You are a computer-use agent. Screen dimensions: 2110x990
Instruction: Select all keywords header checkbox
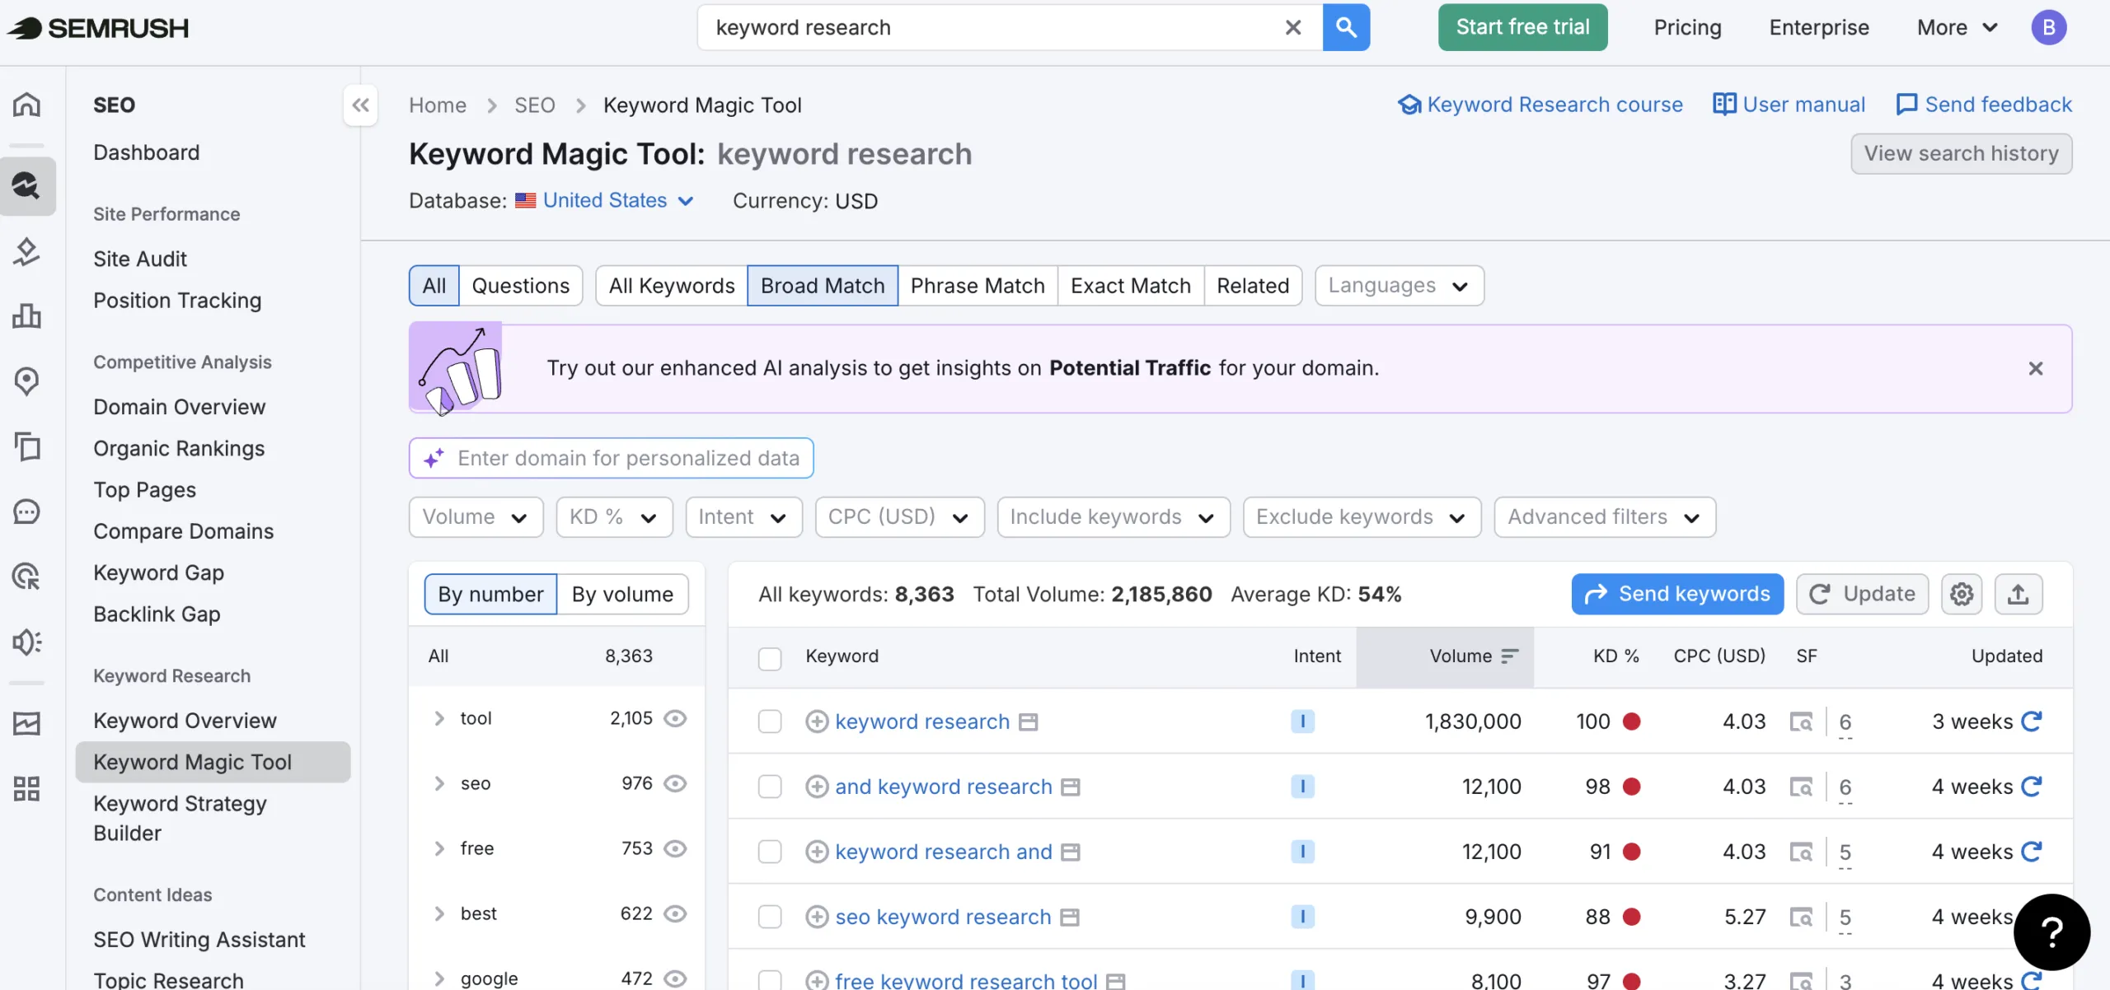(x=769, y=658)
